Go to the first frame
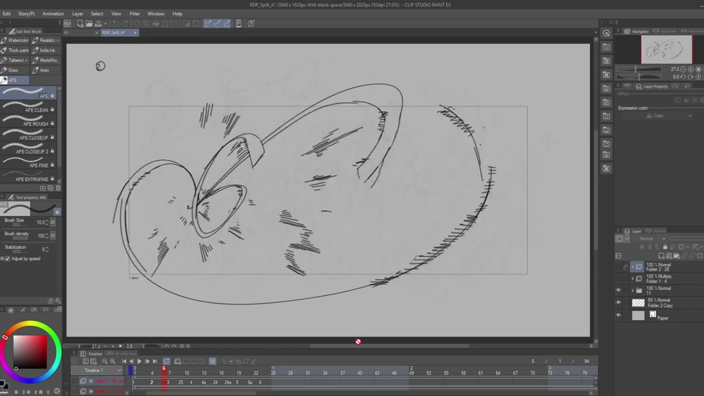Viewport: 704px width, 396px height. click(x=124, y=361)
